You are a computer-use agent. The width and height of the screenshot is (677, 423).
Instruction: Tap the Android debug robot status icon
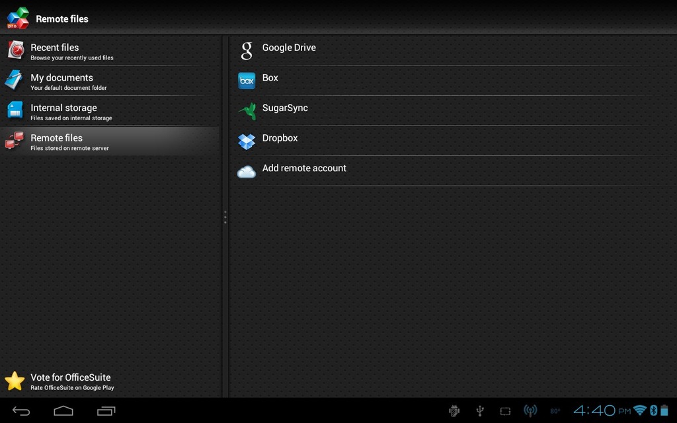(x=454, y=411)
